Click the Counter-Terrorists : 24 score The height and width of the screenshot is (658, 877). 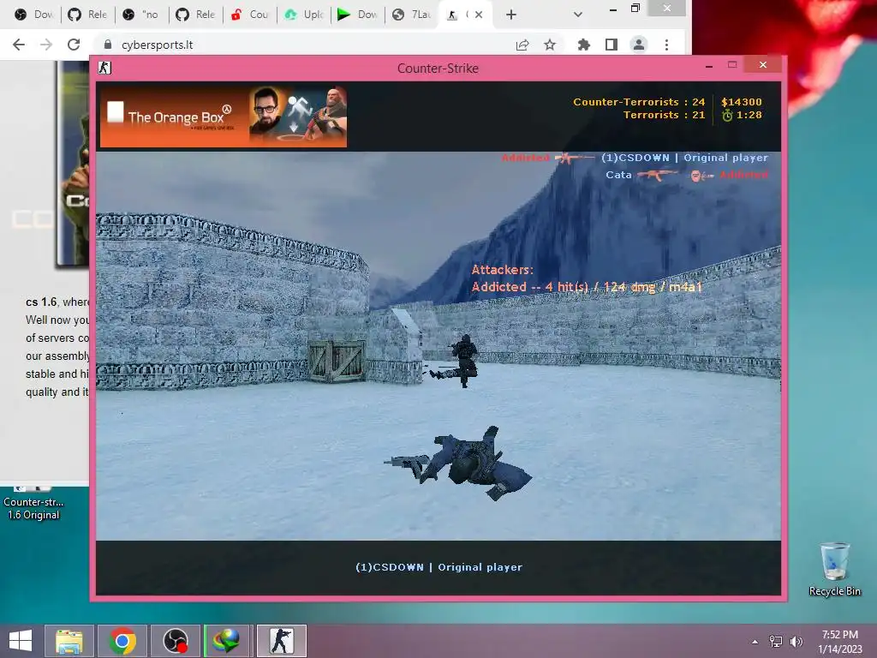[x=639, y=102]
